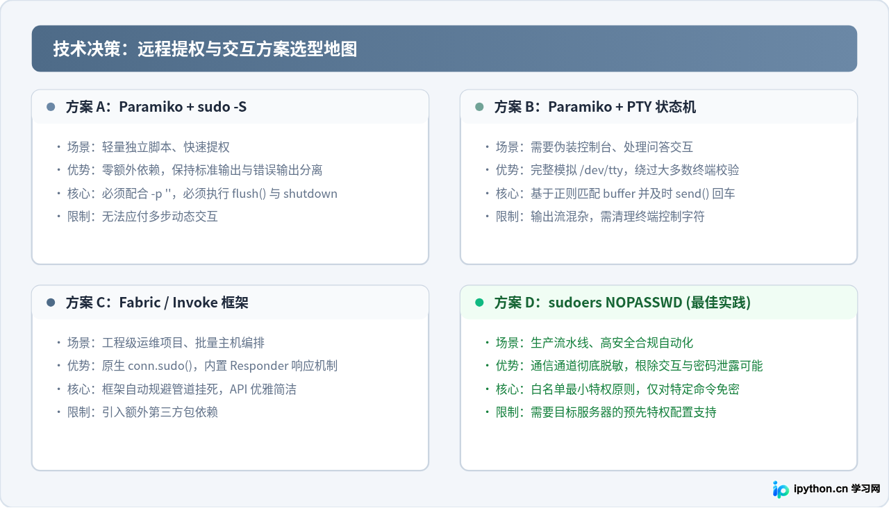The height and width of the screenshot is (508, 889).
Task: Select heading 方案 C：Fabric / Invoke 框架
Action: click(x=157, y=303)
